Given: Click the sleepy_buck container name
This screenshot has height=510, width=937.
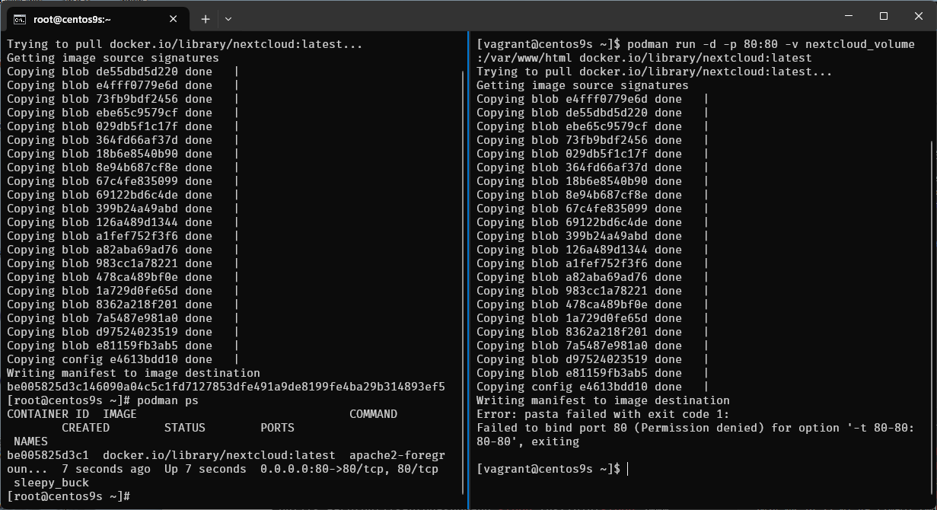Looking at the screenshot, I should coord(51,483).
